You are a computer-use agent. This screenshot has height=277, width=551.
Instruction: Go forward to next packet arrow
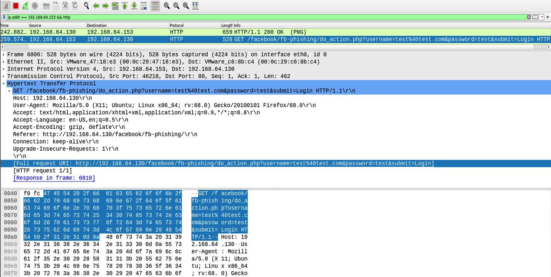[105, 6]
